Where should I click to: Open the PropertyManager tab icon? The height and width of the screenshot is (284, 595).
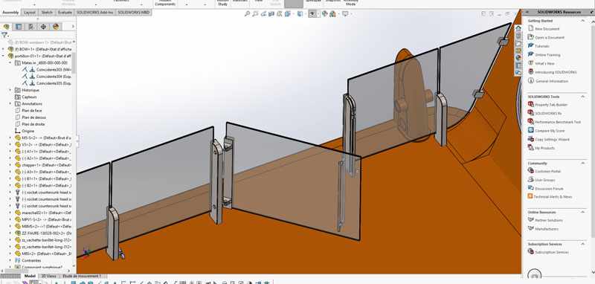point(18,27)
